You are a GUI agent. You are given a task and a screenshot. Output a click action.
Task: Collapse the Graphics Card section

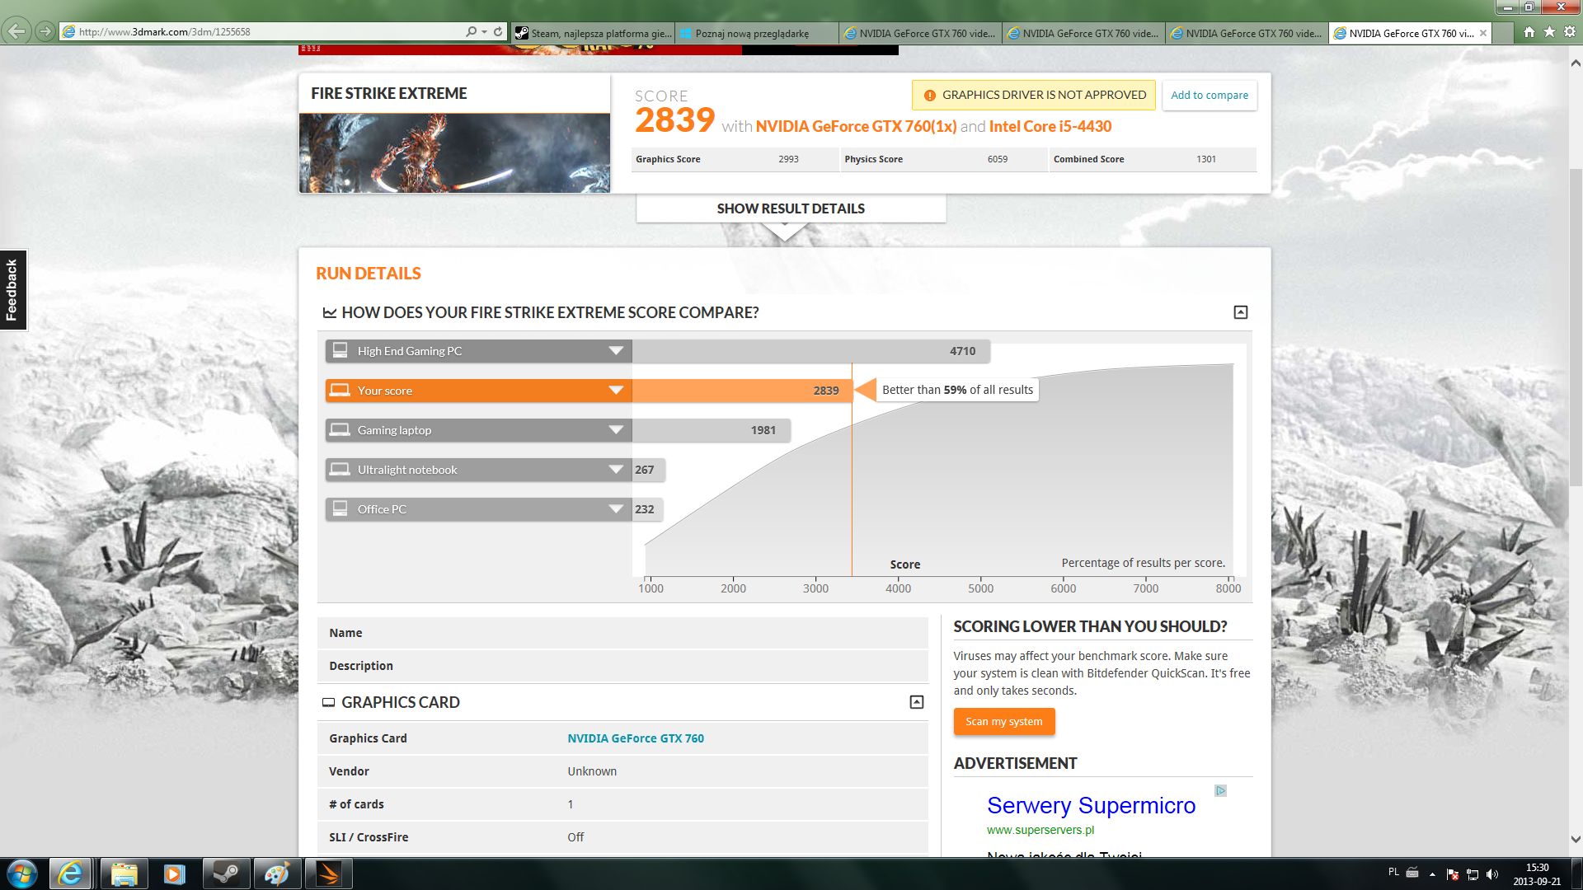[x=916, y=702]
